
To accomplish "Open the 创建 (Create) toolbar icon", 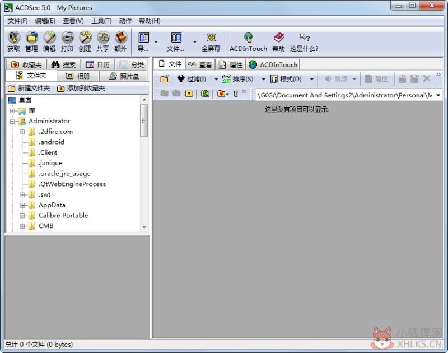I will coord(85,41).
